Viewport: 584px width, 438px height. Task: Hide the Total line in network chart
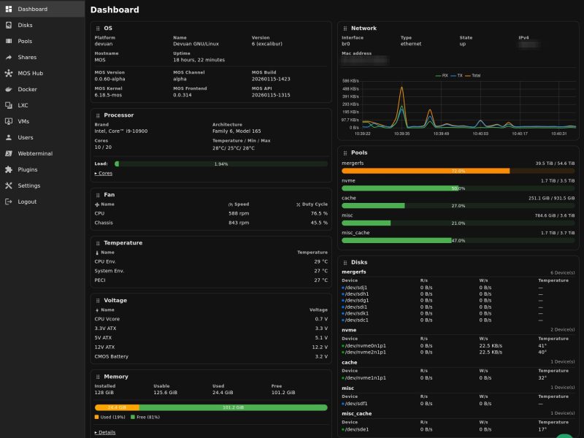coord(473,75)
